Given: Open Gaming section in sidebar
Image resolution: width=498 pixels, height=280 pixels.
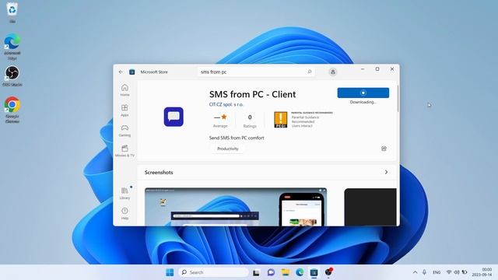Looking at the screenshot, I should click(x=124, y=131).
